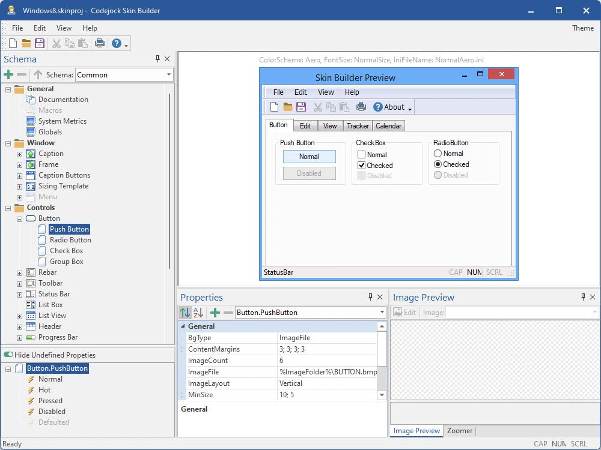Image resolution: width=601 pixels, height=450 pixels.
Task: Expand the ContentMargins property row
Action: click(183, 349)
